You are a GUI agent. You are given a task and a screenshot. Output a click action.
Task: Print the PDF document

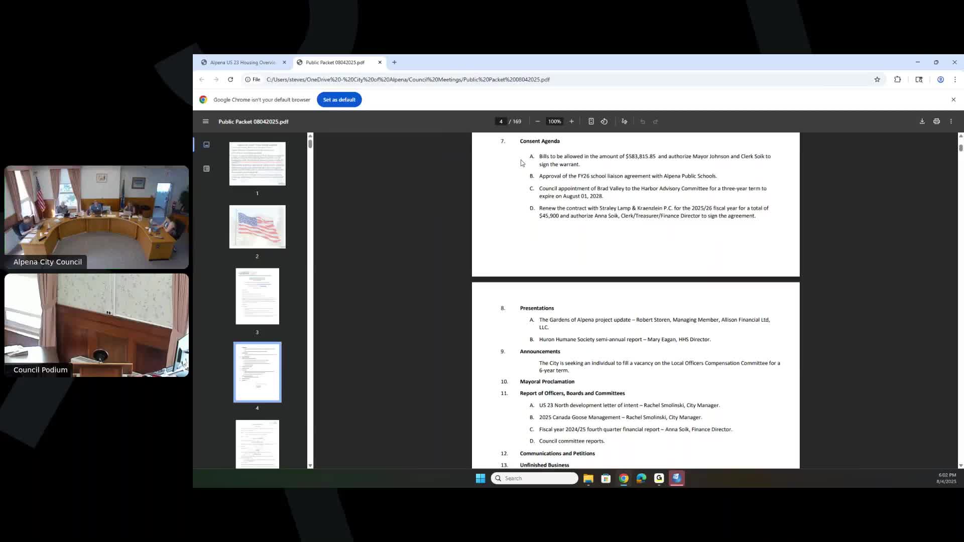(936, 121)
